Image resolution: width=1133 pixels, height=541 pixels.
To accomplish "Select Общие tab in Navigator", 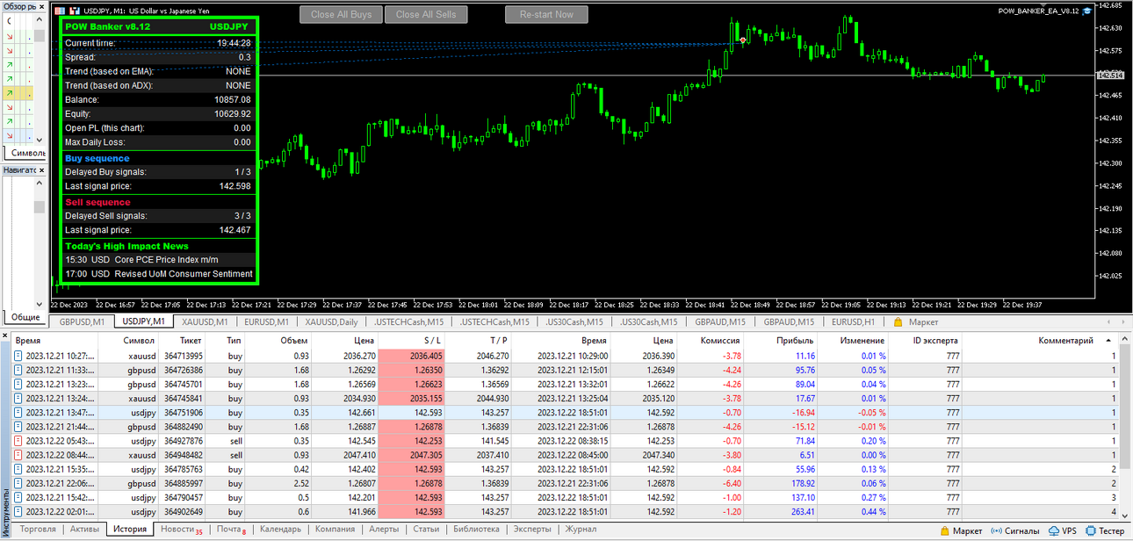I will 25,317.
